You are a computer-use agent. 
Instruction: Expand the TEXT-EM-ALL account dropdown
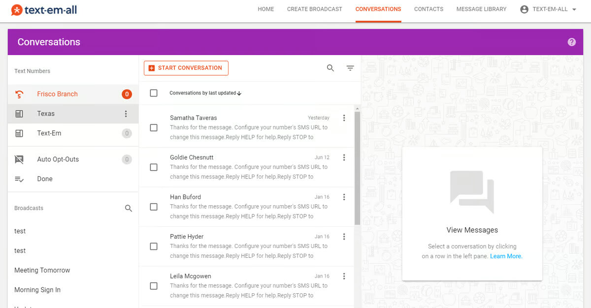[574, 9]
